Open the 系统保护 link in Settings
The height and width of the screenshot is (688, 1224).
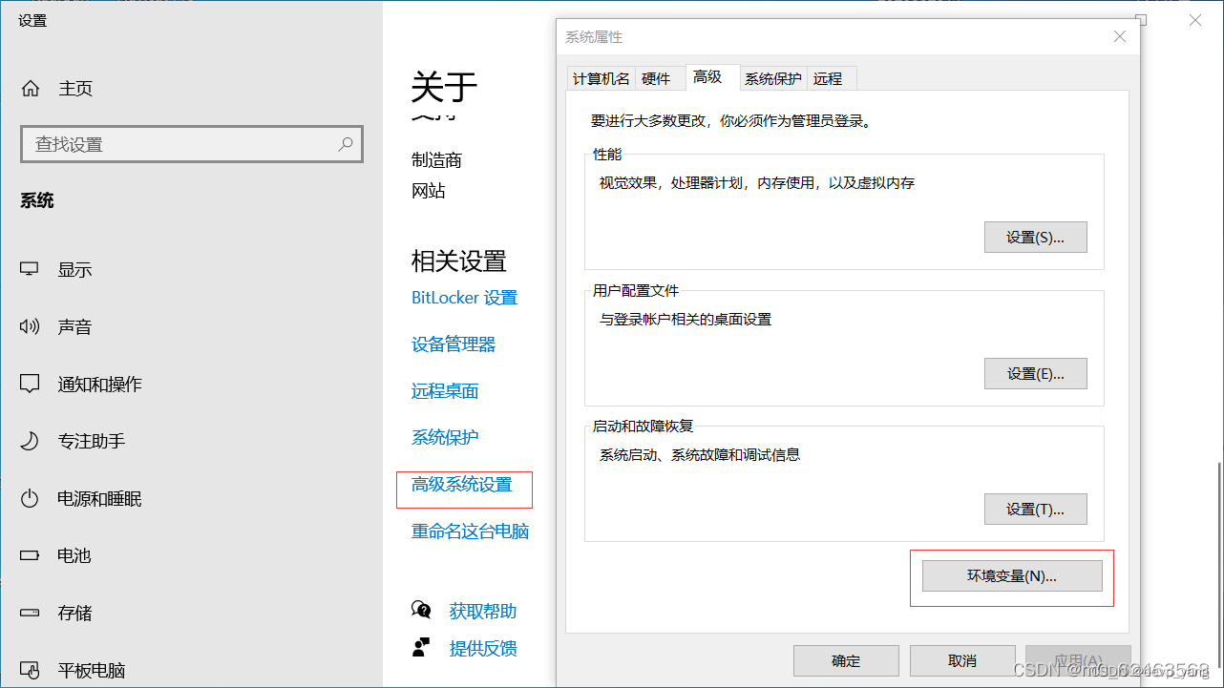[445, 438]
